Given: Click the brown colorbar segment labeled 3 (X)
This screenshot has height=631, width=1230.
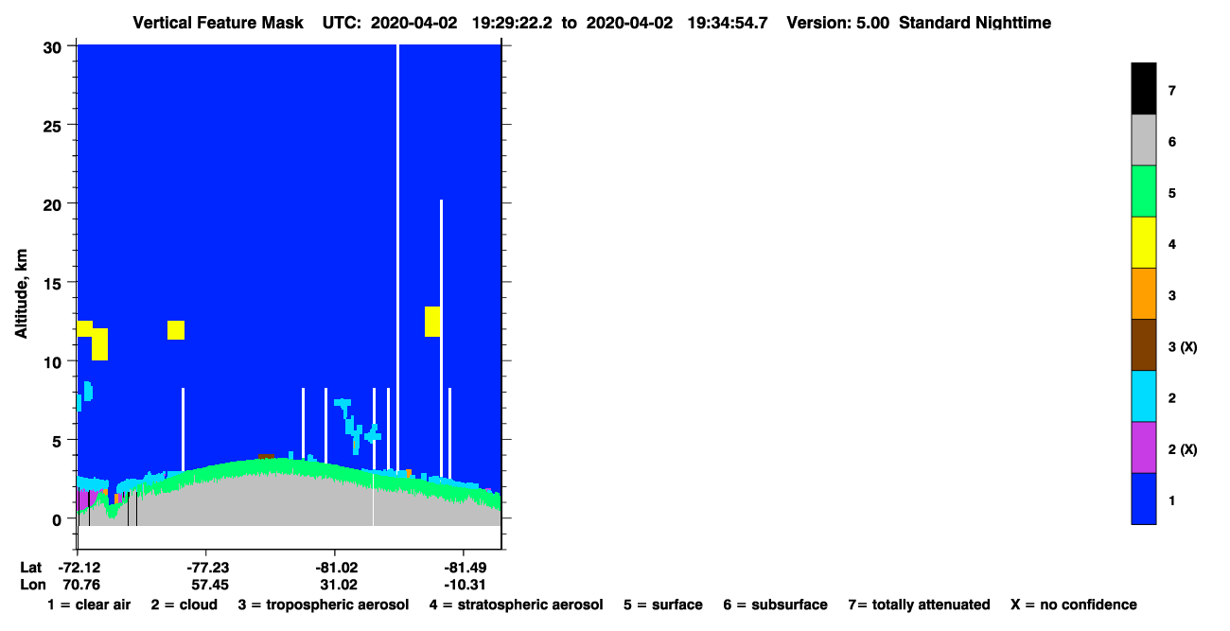Looking at the screenshot, I should tap(1143, 344).
